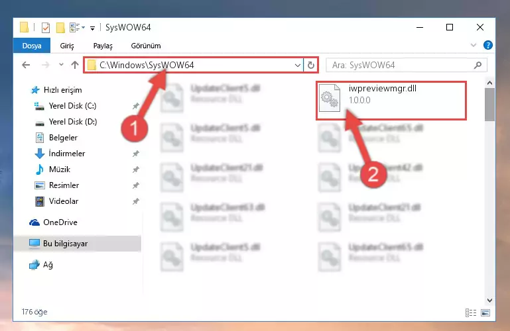Open the Dosya menu tab
Image resolution: width=510 pixels, height=331 pixels.
(x=32, y=46)
